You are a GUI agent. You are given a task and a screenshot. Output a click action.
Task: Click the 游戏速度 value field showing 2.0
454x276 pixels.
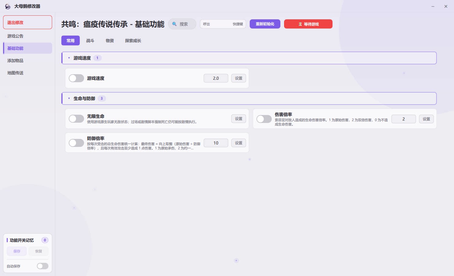[216, 78]
